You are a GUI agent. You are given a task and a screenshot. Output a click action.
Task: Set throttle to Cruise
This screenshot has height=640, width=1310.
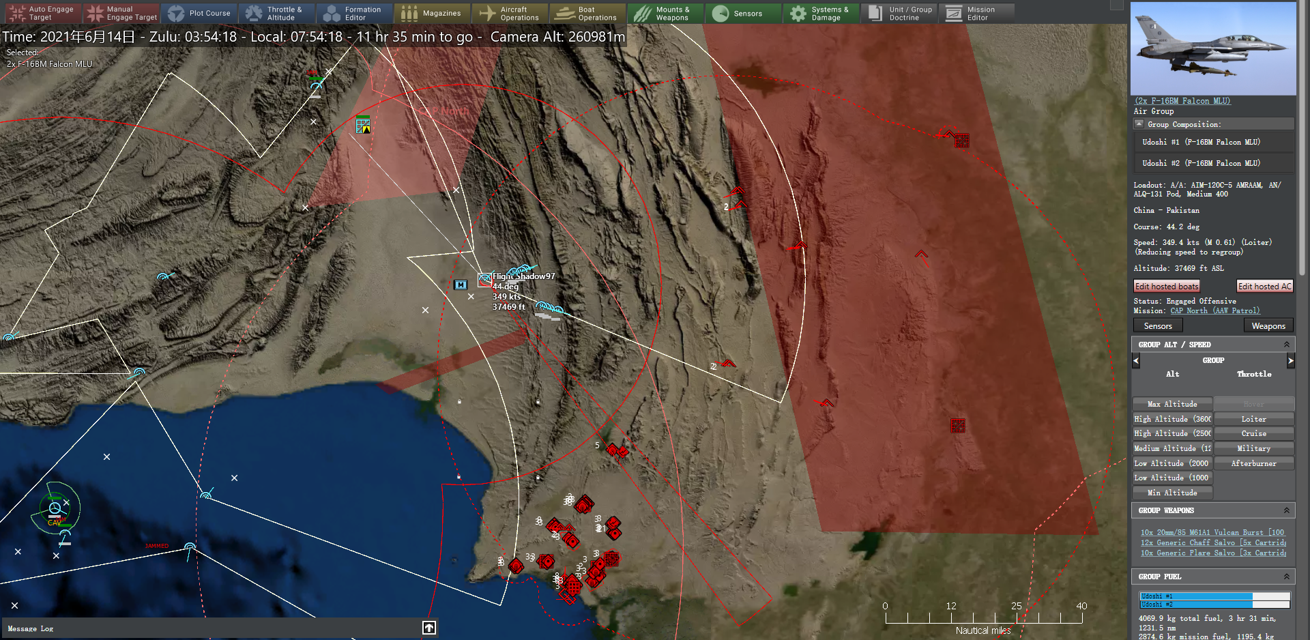click(1254, 433)
